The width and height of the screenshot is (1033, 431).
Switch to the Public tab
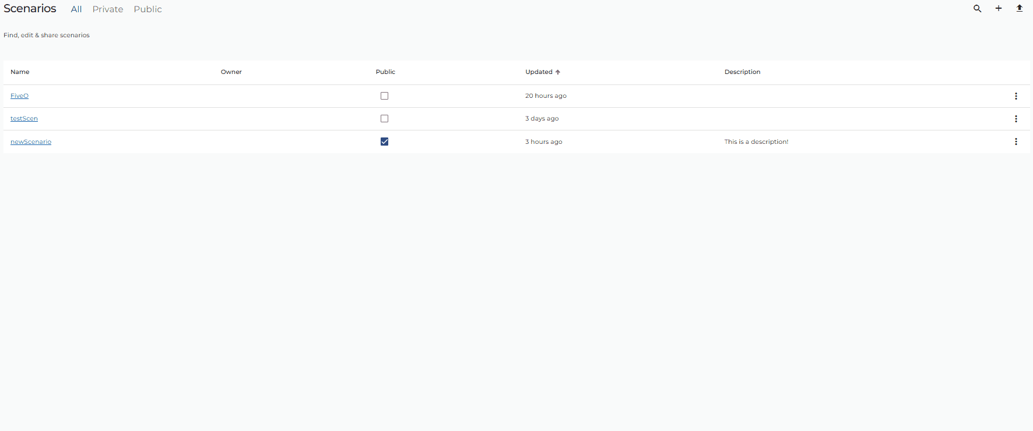pyautogui.click(x=148, y=9)
